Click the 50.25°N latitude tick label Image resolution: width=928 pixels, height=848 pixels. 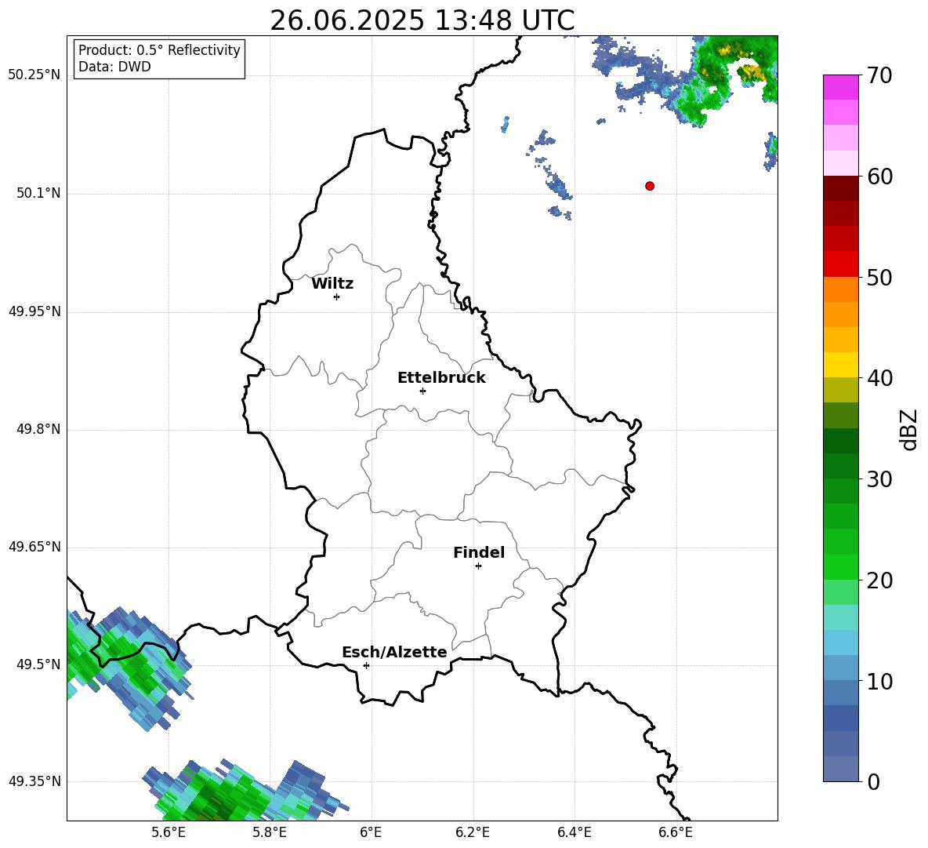click(x=34, y=75)
